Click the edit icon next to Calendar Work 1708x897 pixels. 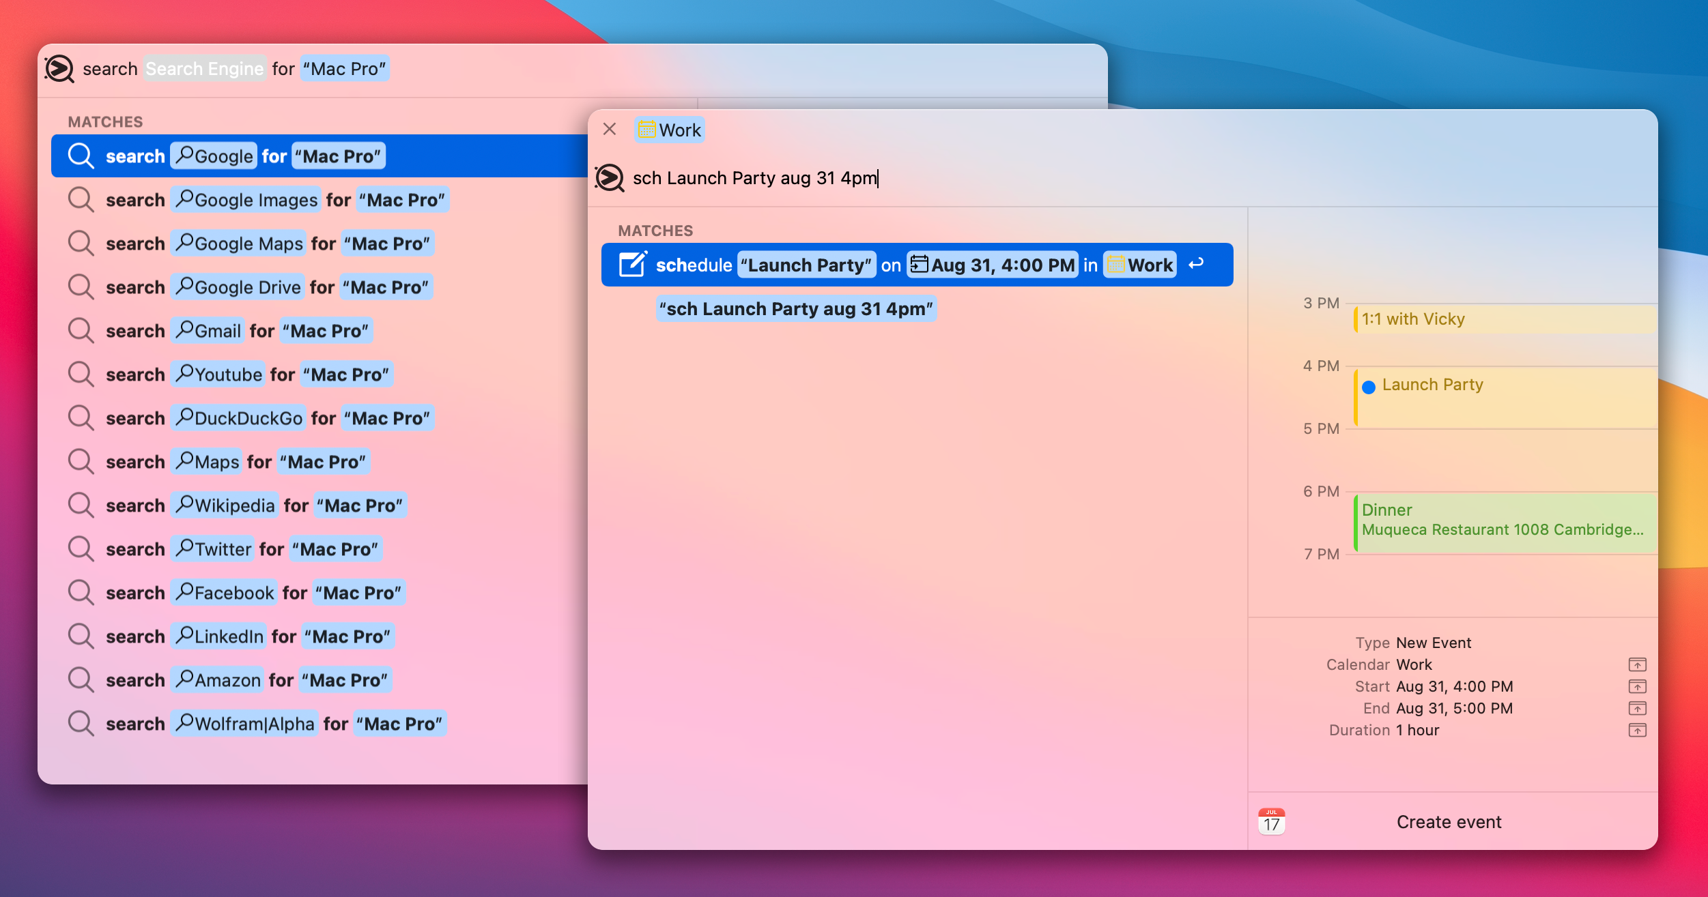tap(1637, 664)
